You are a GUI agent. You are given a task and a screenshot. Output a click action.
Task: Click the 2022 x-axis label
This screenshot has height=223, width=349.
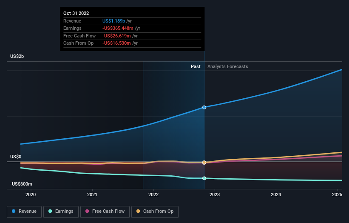pyautogui.click(x=153, y=195)
